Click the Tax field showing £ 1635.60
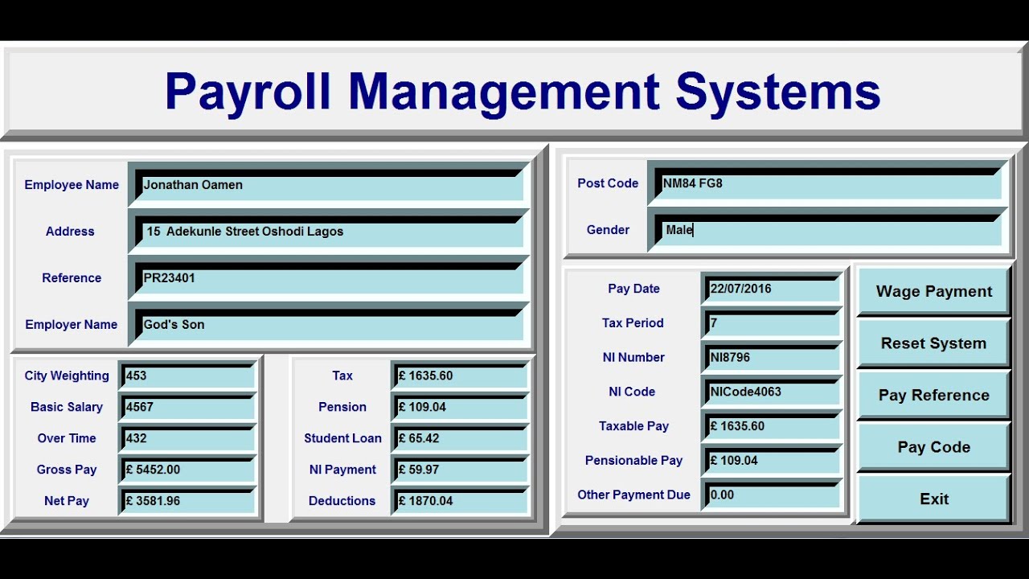Image resolution: width=1029 pixels, height=579 pixels. tap(461, 376)
